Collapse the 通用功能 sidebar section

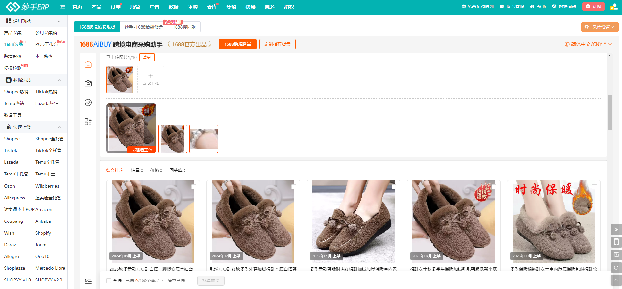click(59, 21)
